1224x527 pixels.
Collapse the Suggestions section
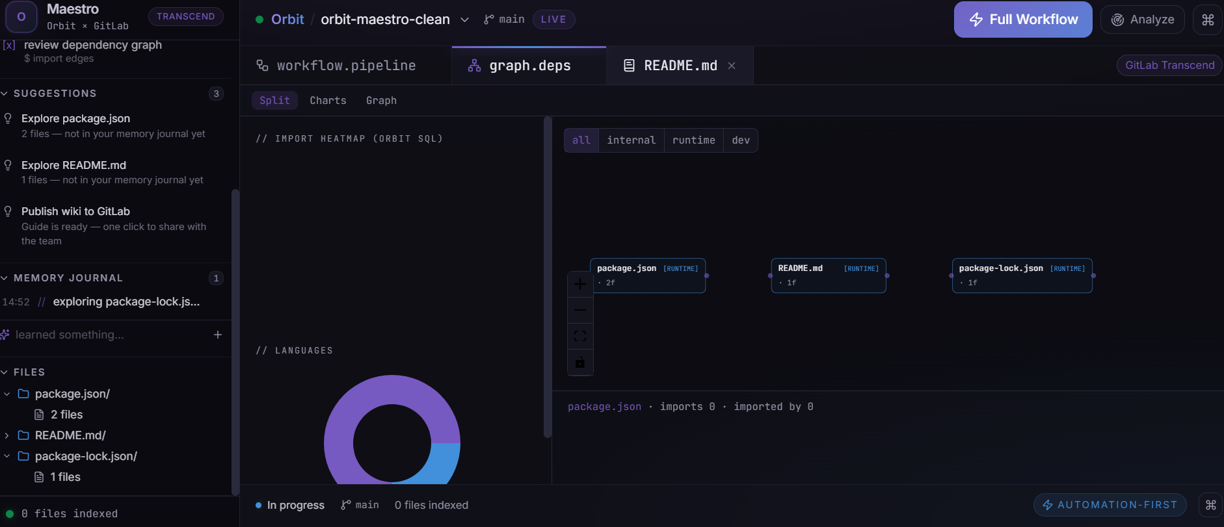(x=5, y=94)
